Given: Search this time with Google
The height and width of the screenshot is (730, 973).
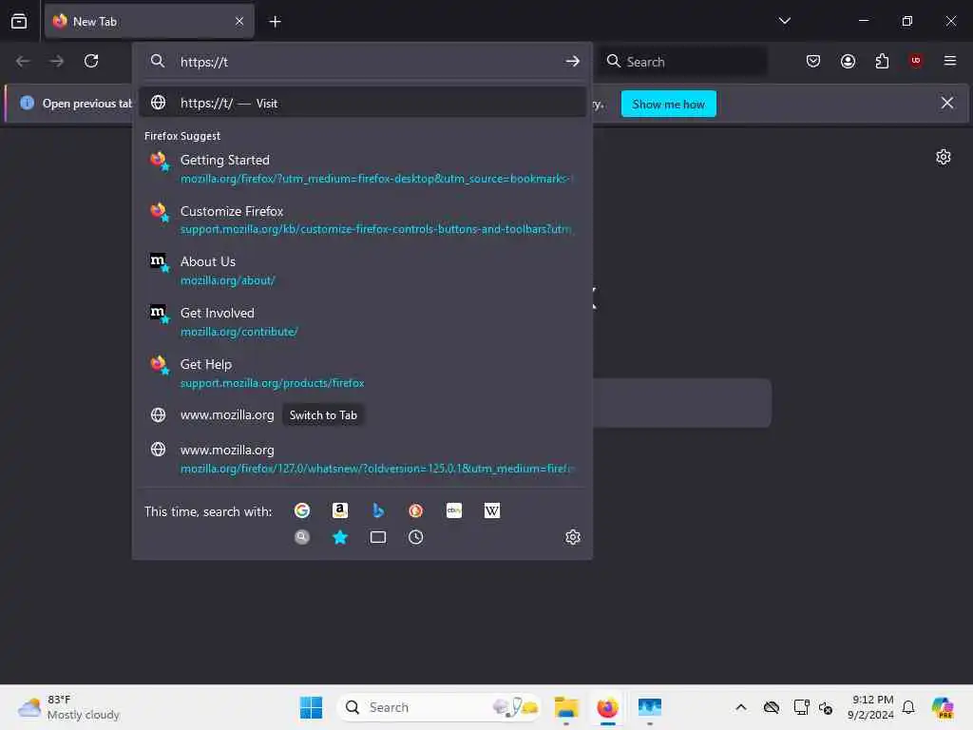Looking at the screenshot, I should (x=302, y=510).
